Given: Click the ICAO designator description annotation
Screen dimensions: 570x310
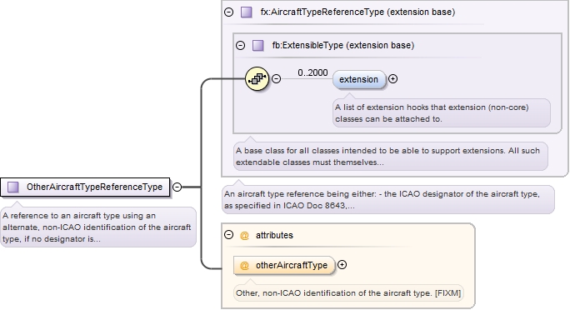Looking at the screenshot, I should point(388,199).
